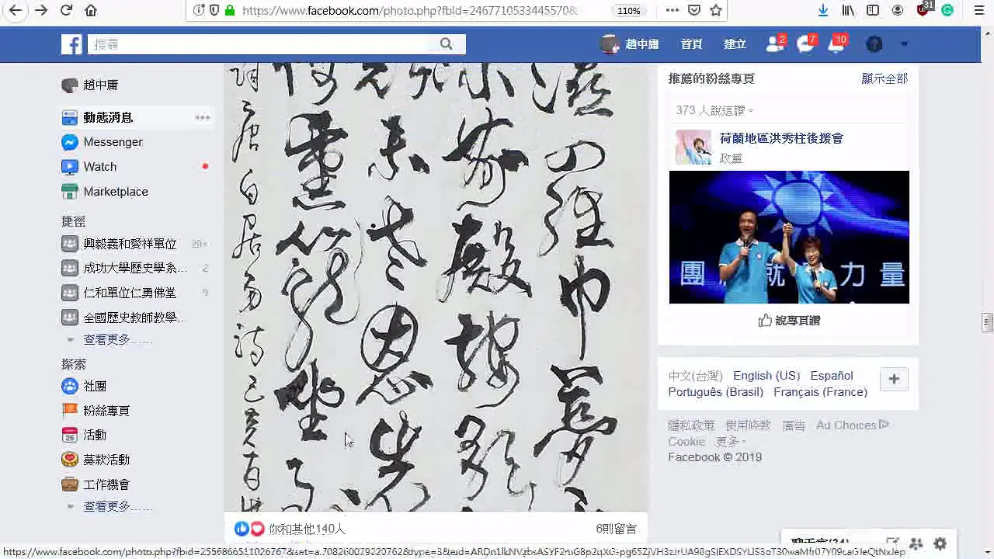Open friend requests icon with badge
994x559 pixels.
click(774, 44)
